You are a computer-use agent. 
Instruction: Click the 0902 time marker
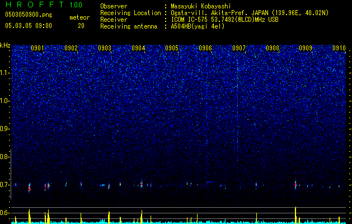tap(71, 48)
